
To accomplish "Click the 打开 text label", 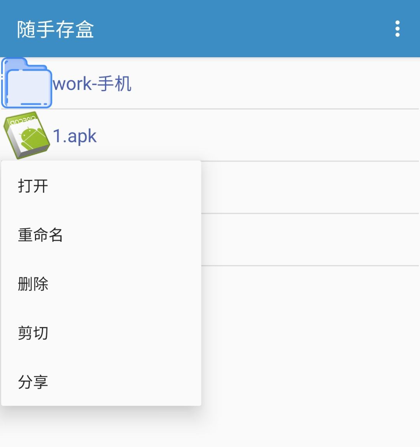I will (33, 186).
